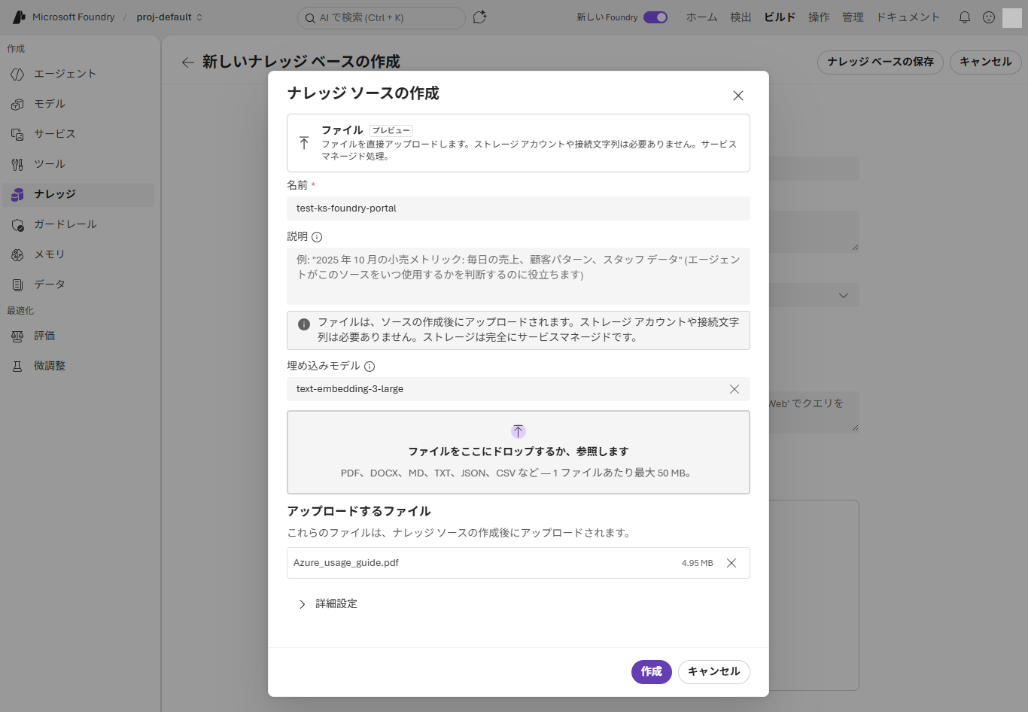The height and width of the screenshot is (712, 1028).
Task: Click the ガードレール label in sidebar
Action: point(65,224)
